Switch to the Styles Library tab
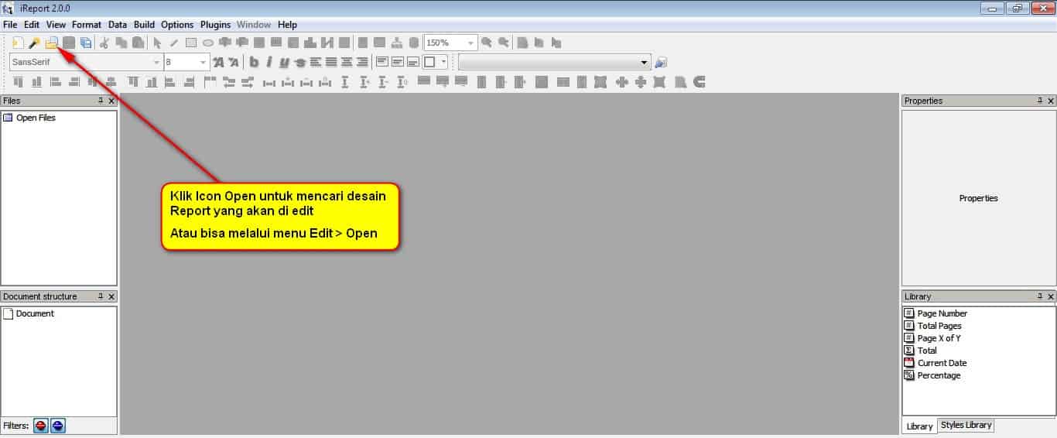 pyautogui.click(x=966, y=426)
